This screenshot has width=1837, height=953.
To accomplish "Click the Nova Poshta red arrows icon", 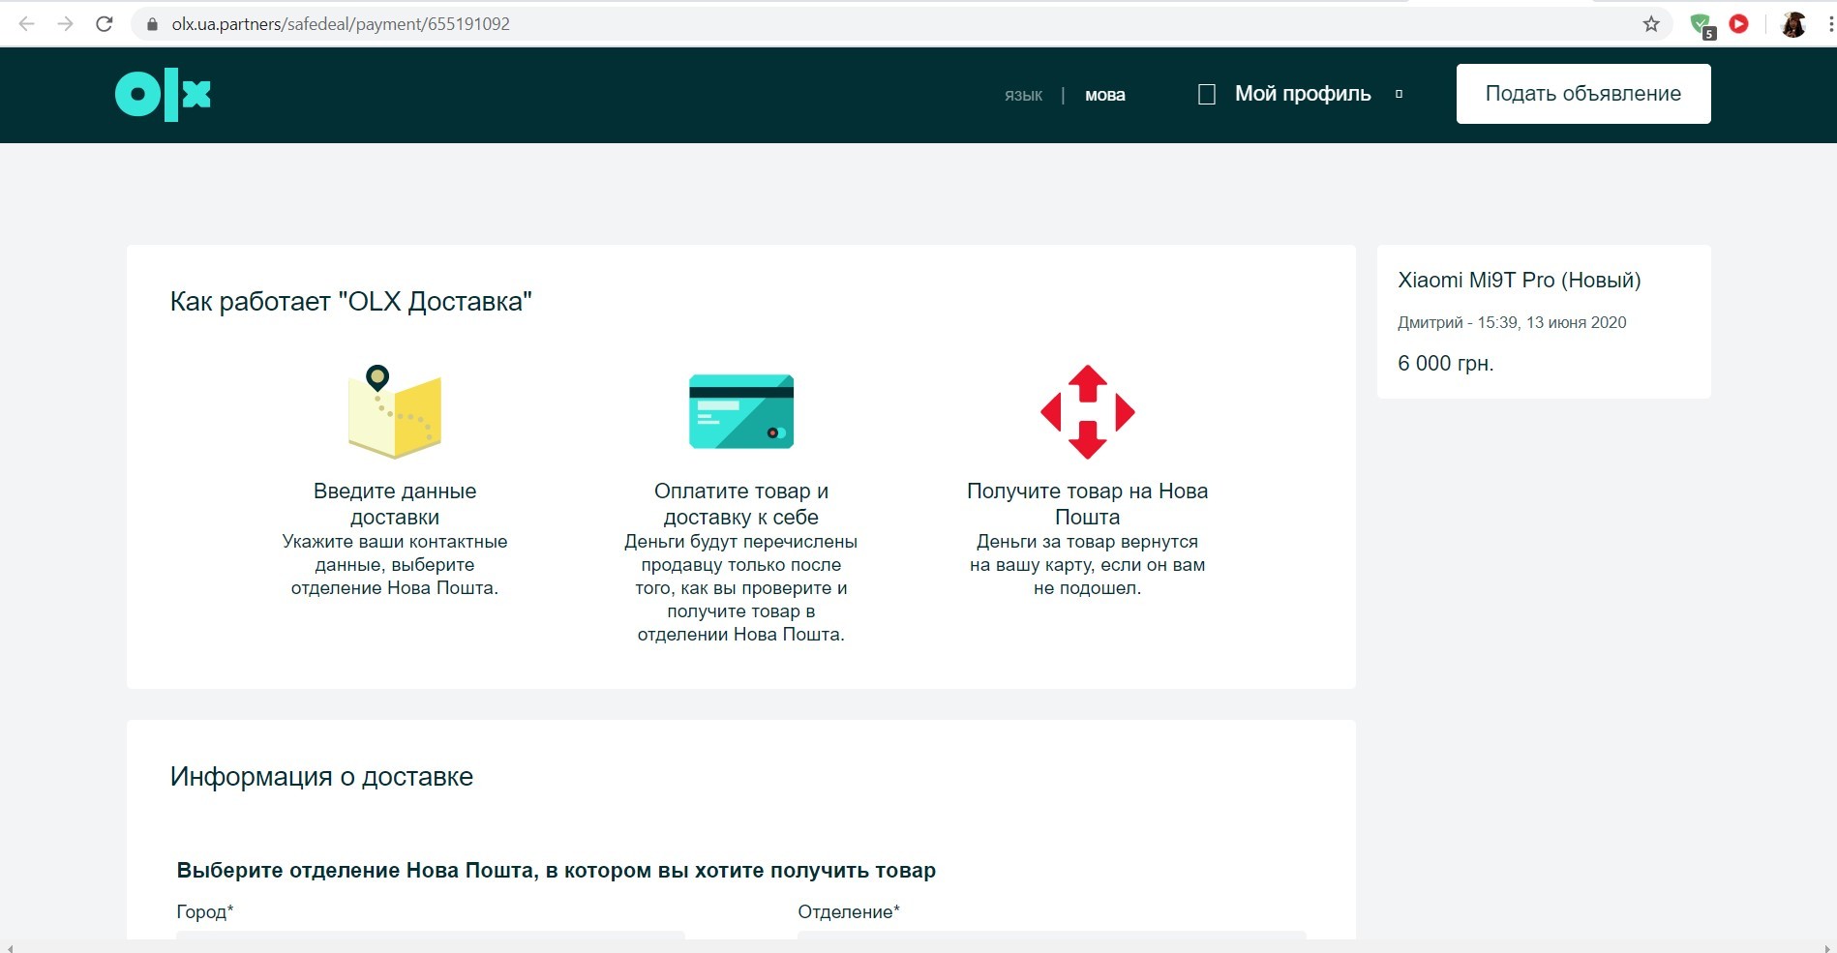I will tap(1087, 411).
